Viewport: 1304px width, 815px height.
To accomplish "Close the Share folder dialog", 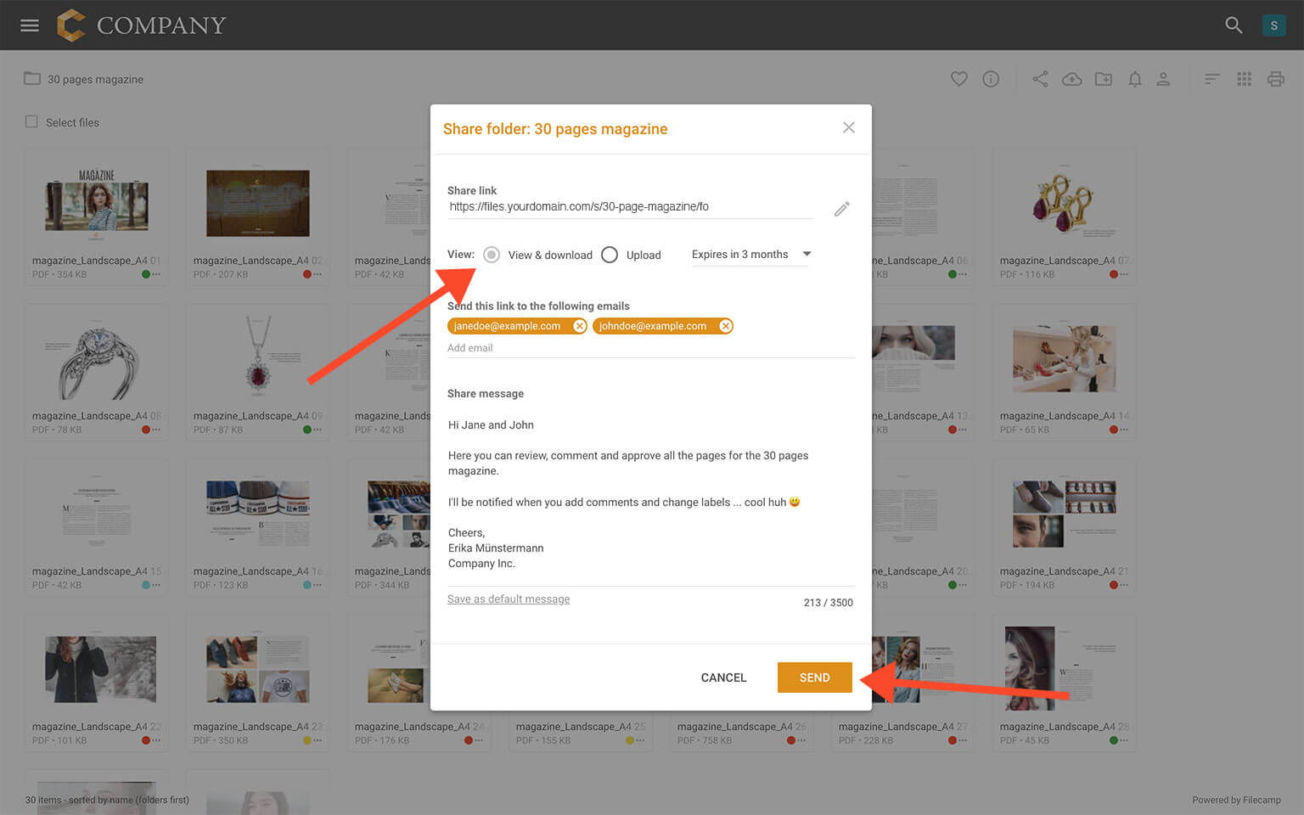I will (848, 128).
